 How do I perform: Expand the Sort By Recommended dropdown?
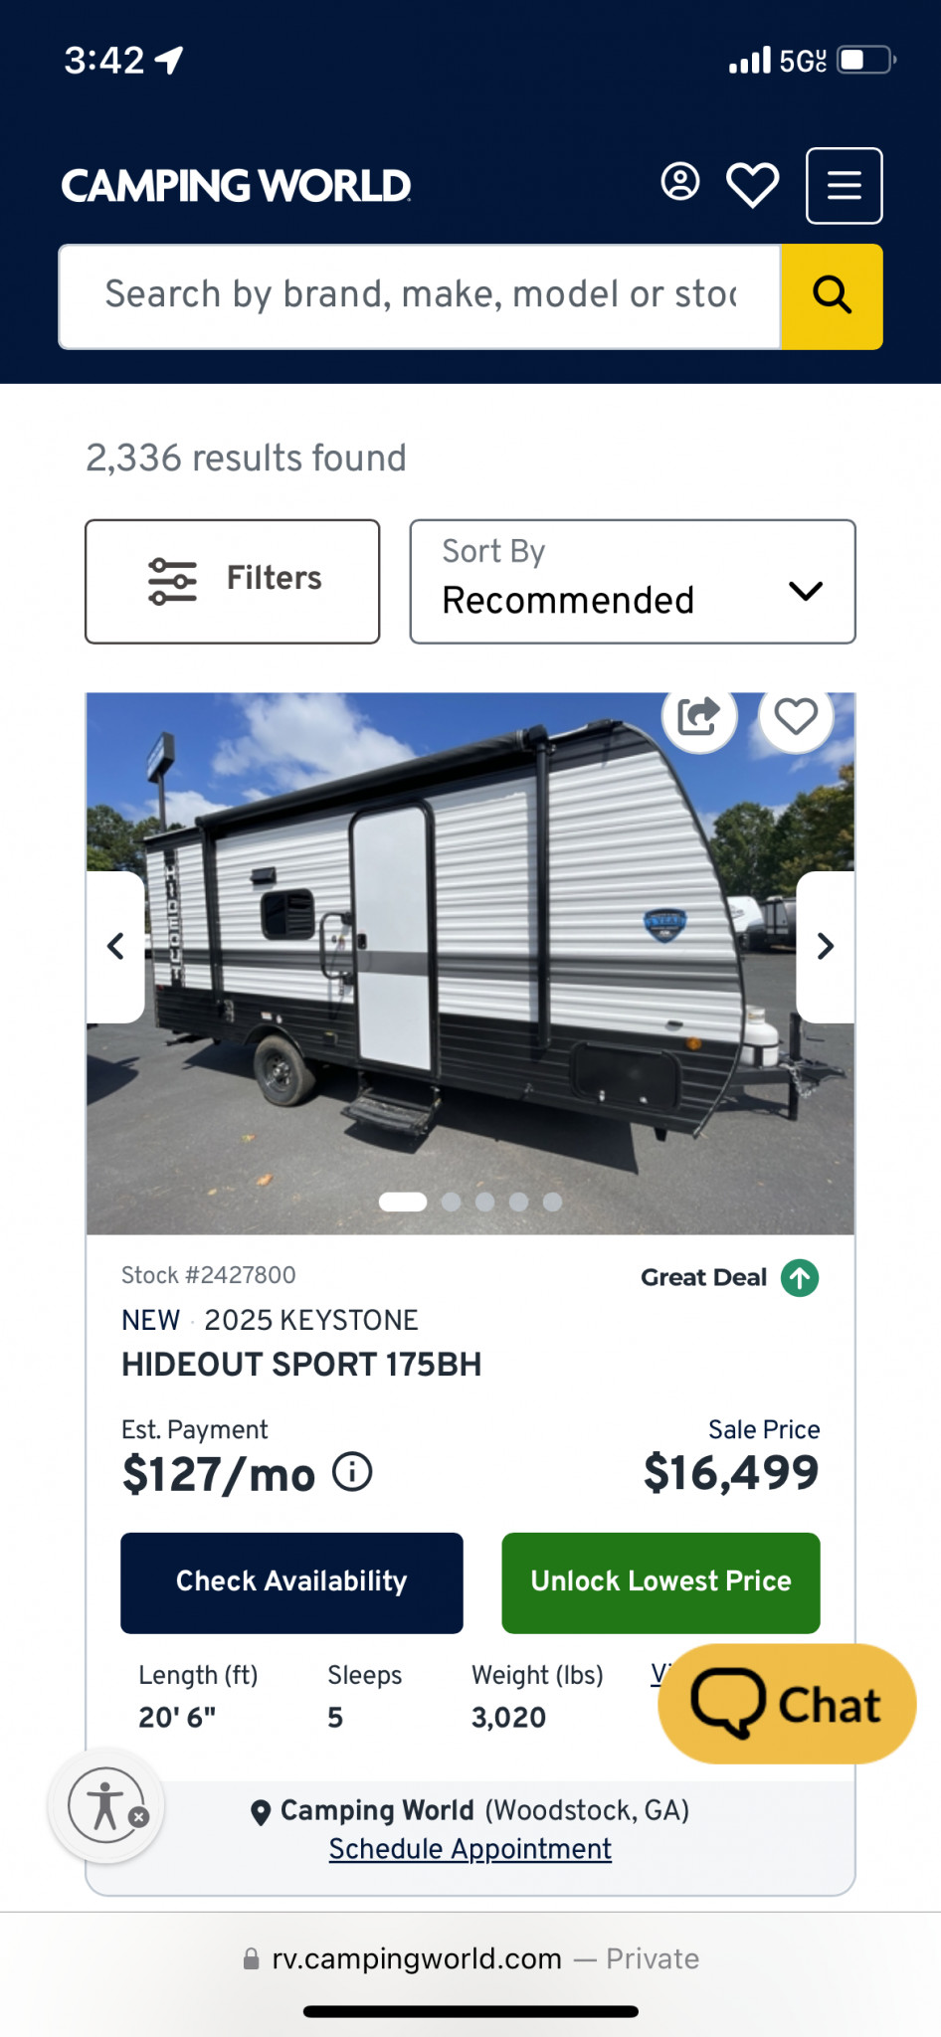tap(633, 581)
